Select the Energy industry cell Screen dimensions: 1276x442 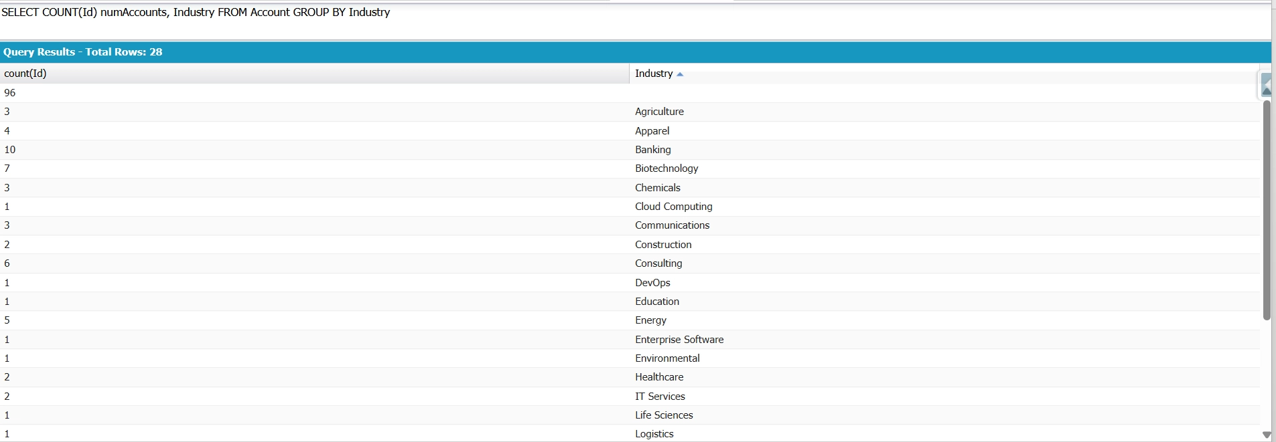click(650, 320)
